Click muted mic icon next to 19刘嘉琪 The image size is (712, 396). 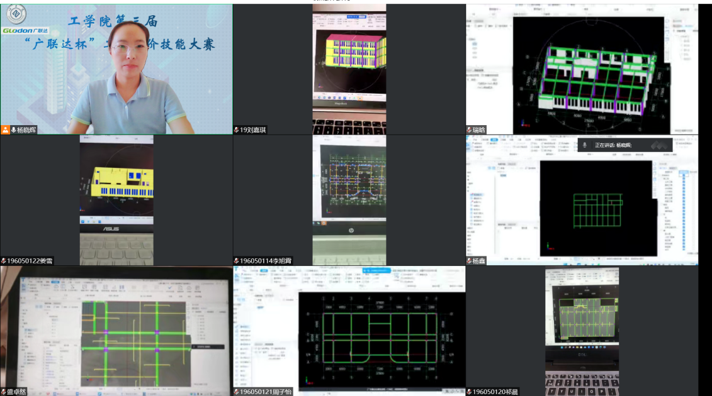click(x=237, y=130)
